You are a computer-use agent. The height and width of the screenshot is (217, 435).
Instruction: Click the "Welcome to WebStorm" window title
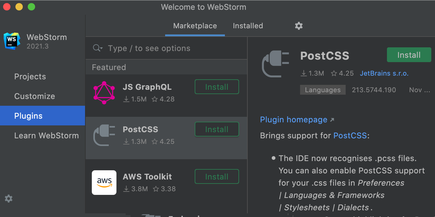[x=204, y=7]
